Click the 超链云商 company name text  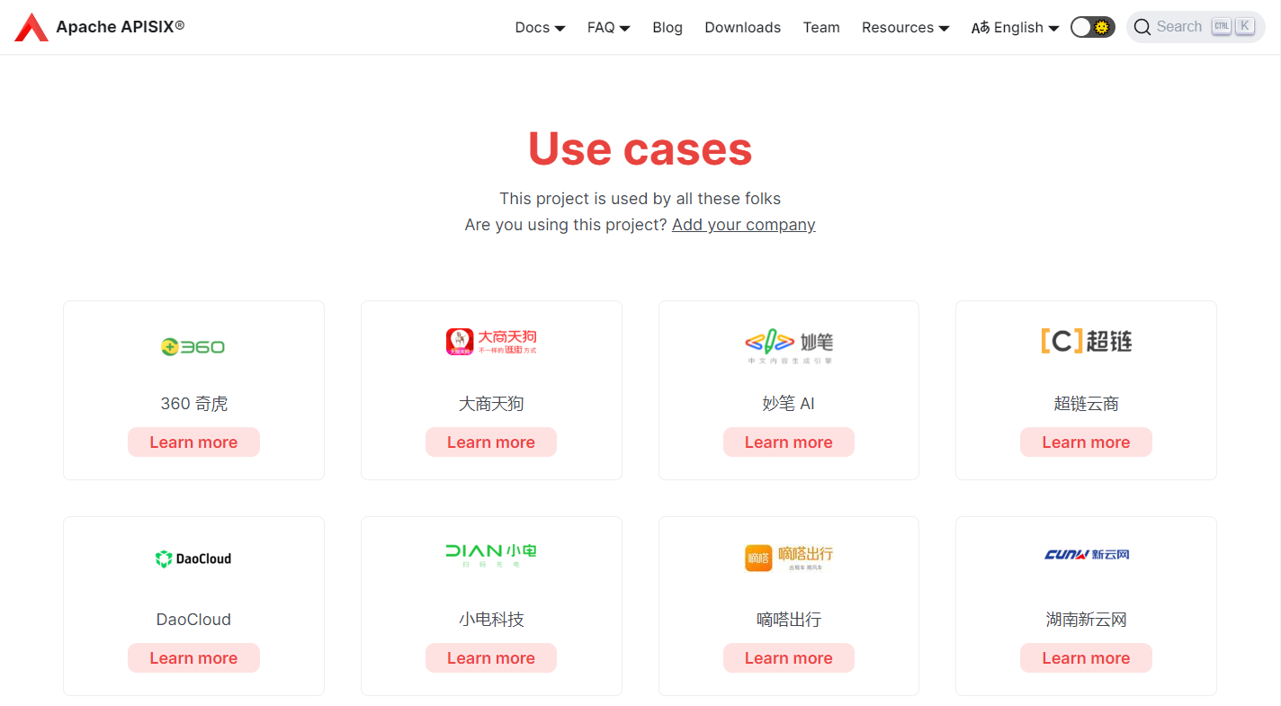[1086, 404]
